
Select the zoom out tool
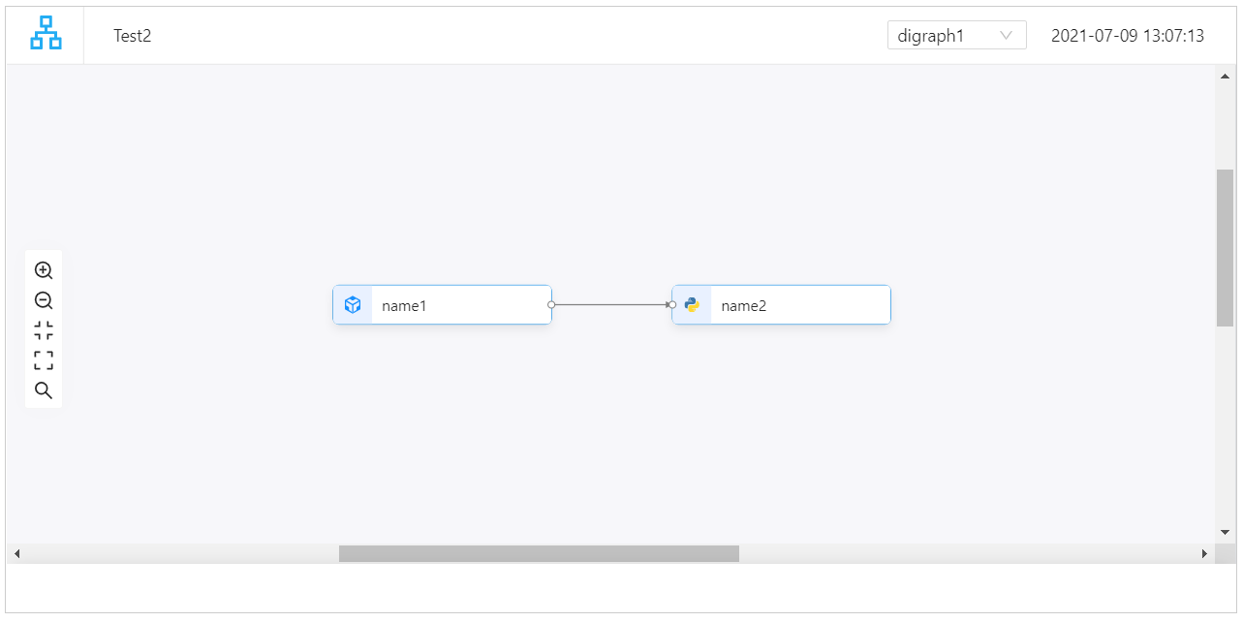pos(43,300)
